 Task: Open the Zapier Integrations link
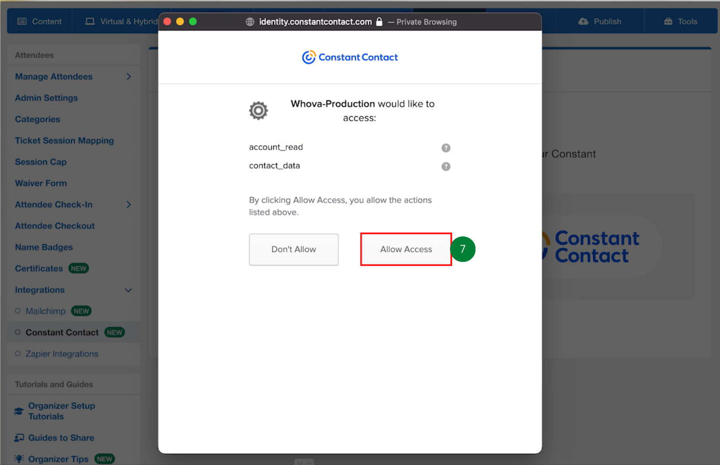tap(62, 353)
